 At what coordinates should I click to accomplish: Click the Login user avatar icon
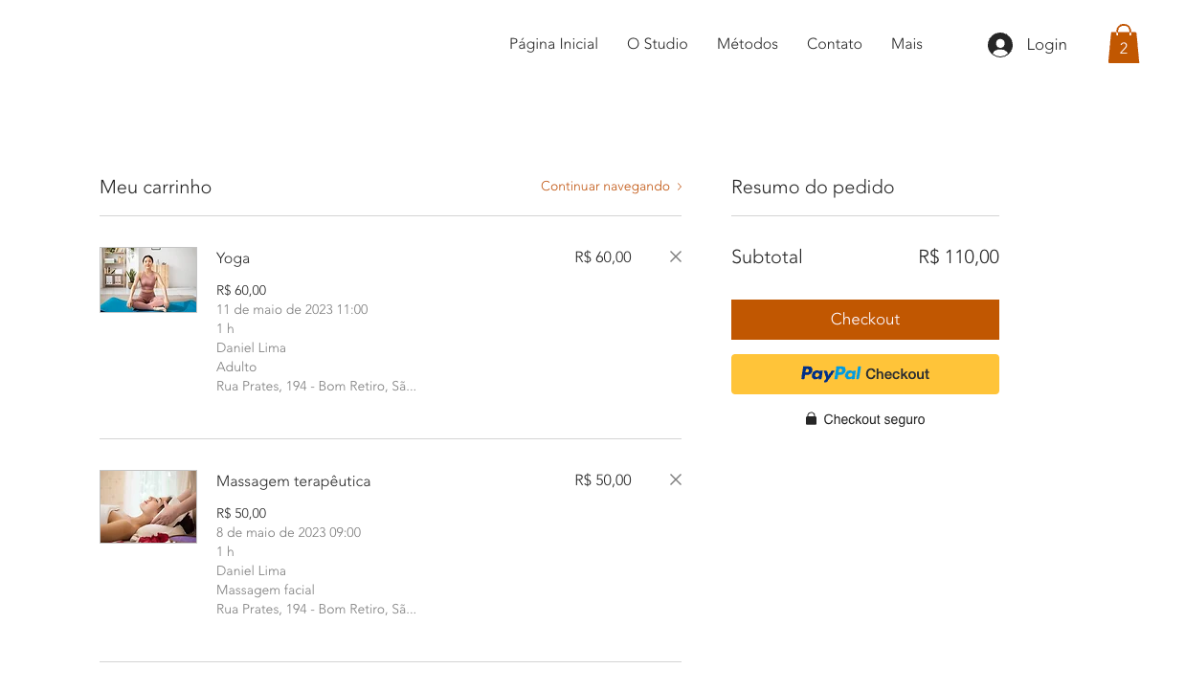click(1000, 45)
